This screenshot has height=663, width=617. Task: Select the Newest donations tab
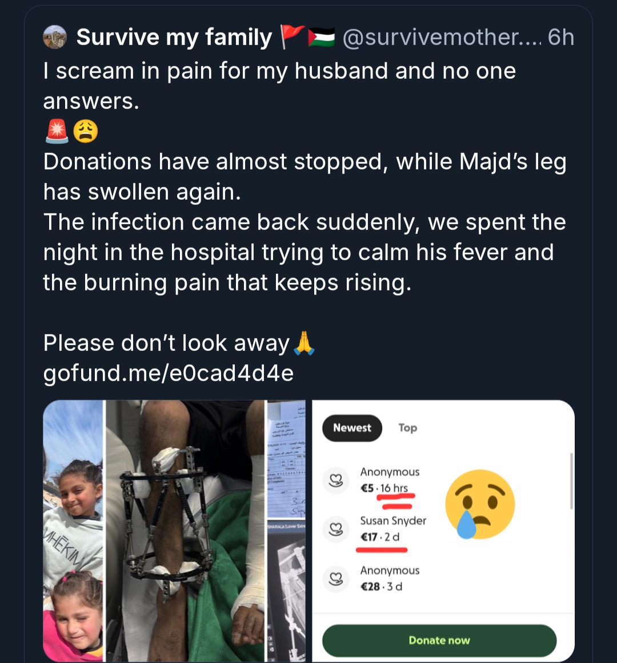pos(352,428)
